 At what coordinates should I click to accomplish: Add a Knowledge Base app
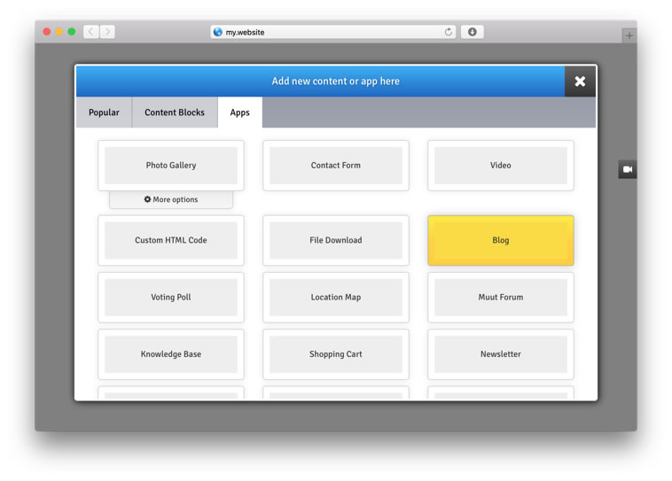[171, 354]
